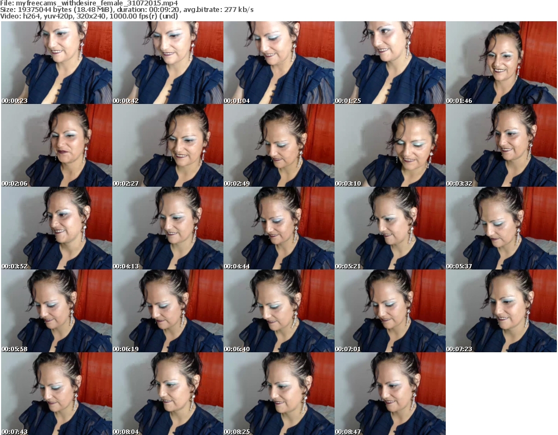558x435 pixels.
Task: Select the thumbnail stamped 00:01:04
Action: pyautogui.click(x=279, y=63)
